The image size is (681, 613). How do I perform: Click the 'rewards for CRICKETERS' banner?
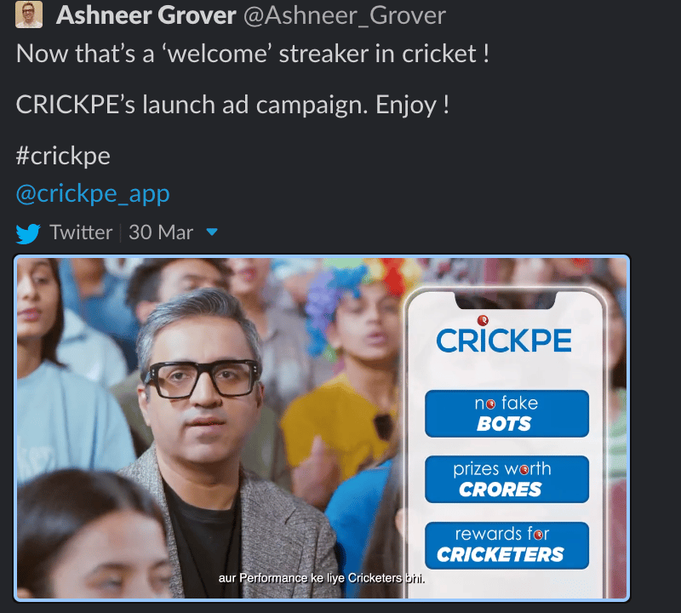[x=506, y=545]
